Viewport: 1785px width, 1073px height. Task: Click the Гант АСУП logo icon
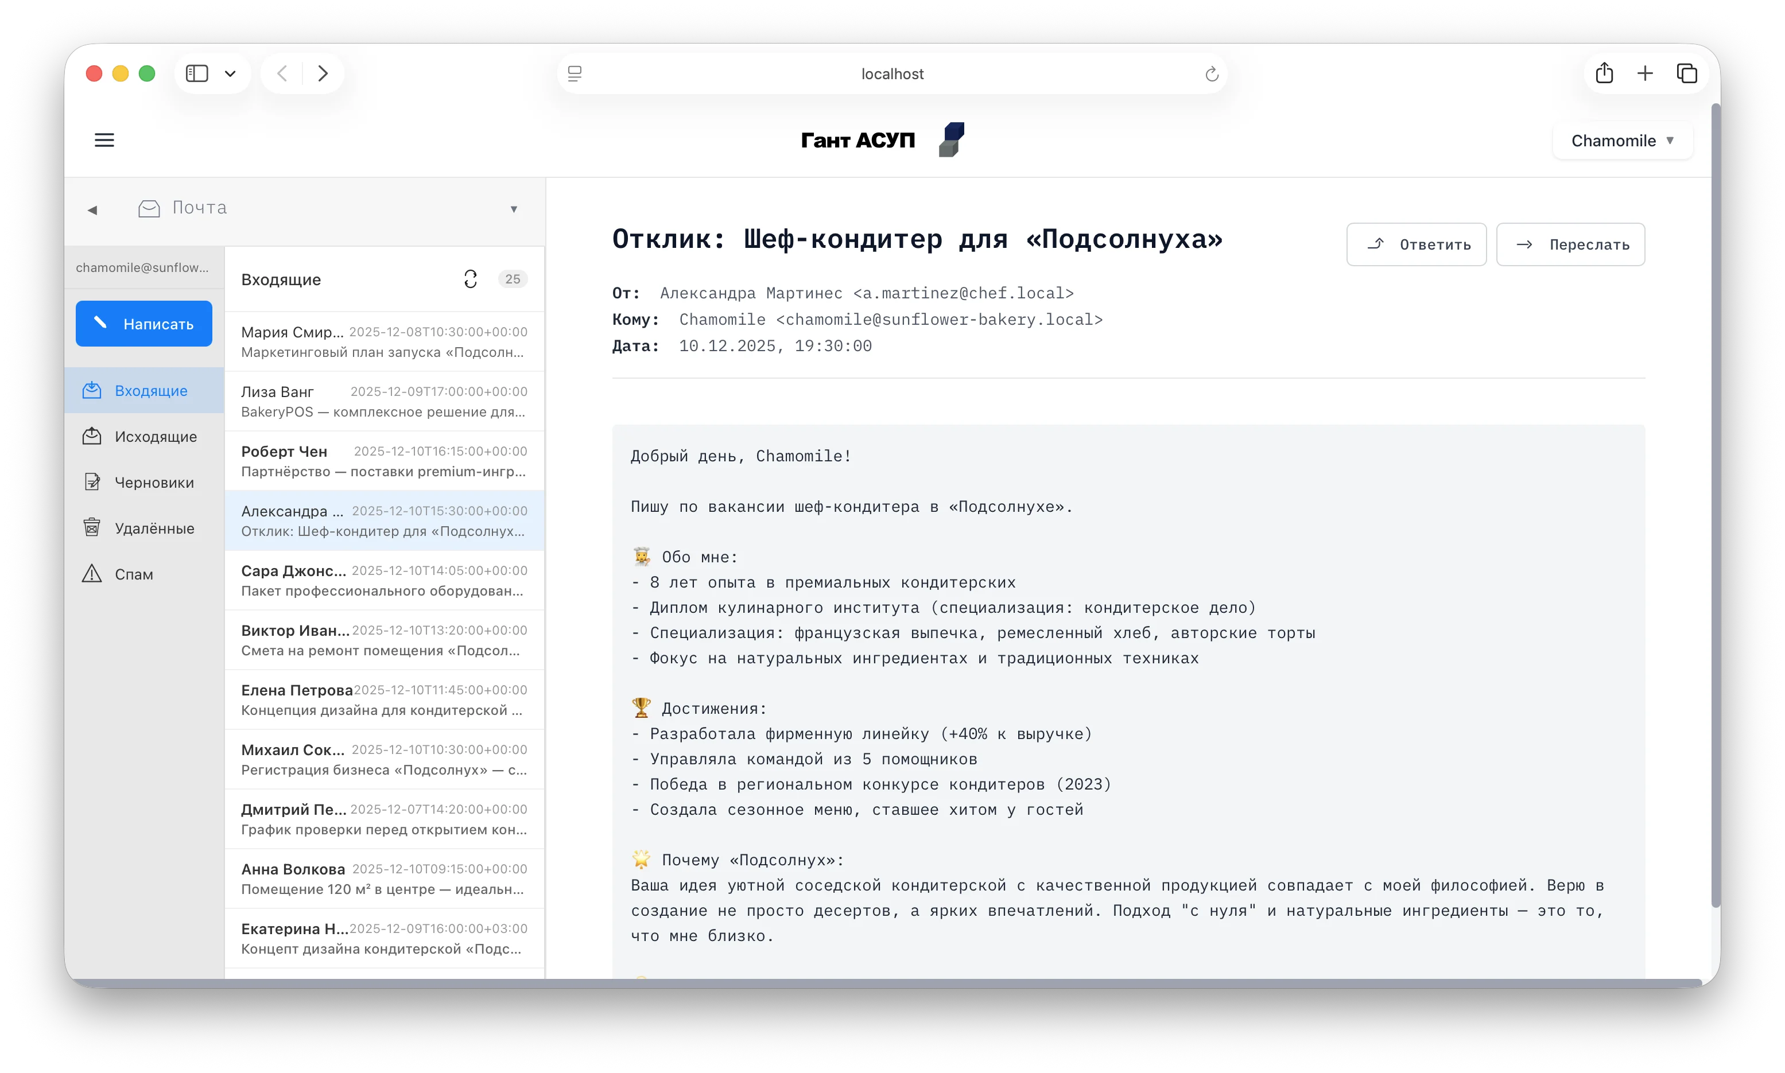951,139
